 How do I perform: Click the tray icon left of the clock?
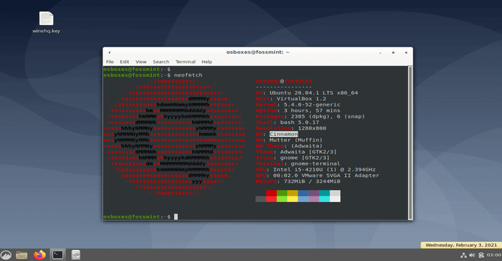481,255
